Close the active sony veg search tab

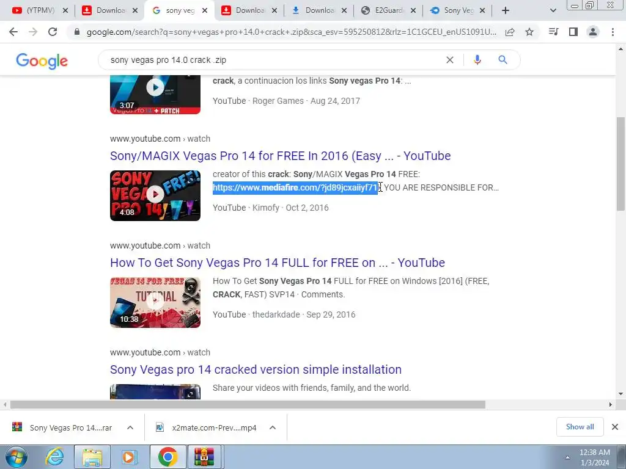coord(205,10)
